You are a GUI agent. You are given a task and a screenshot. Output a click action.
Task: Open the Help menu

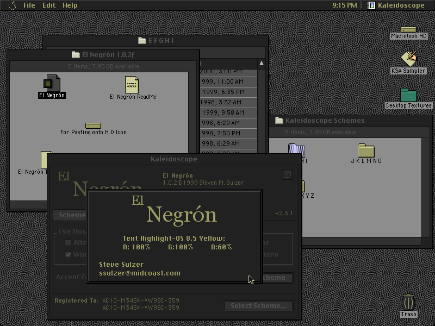pos(70,5)
